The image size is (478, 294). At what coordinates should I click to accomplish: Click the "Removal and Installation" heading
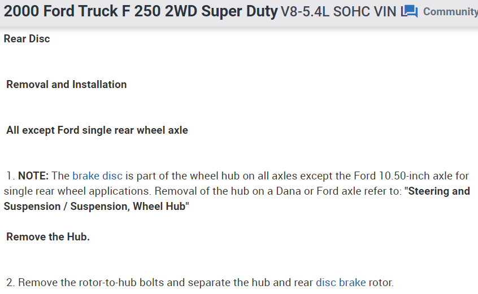tap(66, 84)
